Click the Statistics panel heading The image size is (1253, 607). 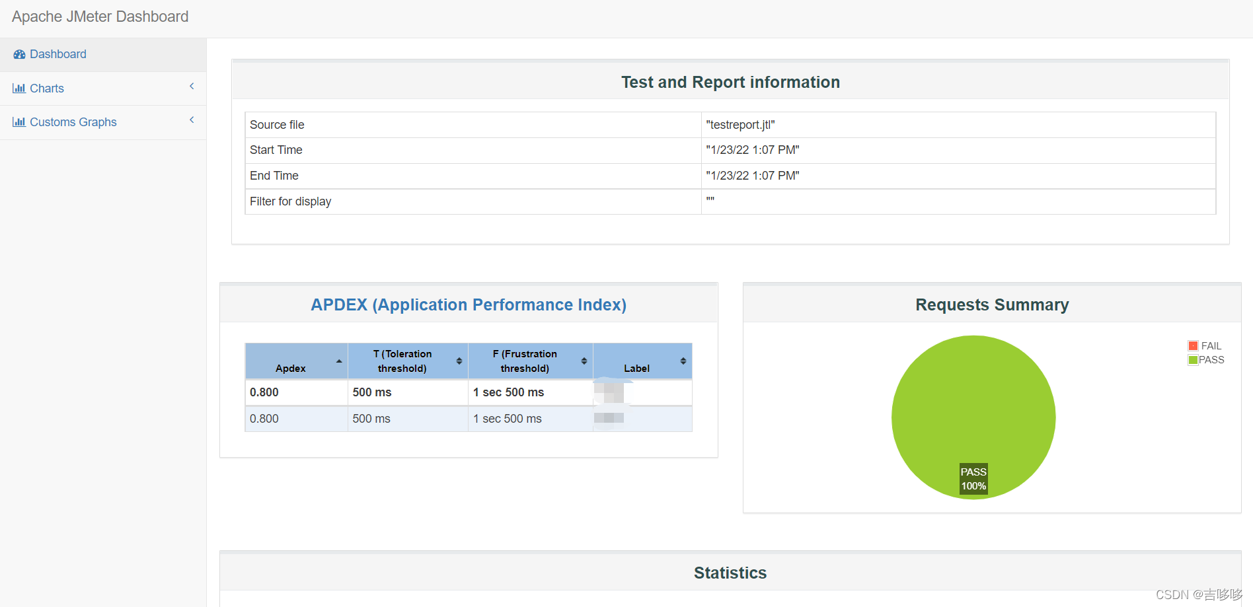point(730,573)
